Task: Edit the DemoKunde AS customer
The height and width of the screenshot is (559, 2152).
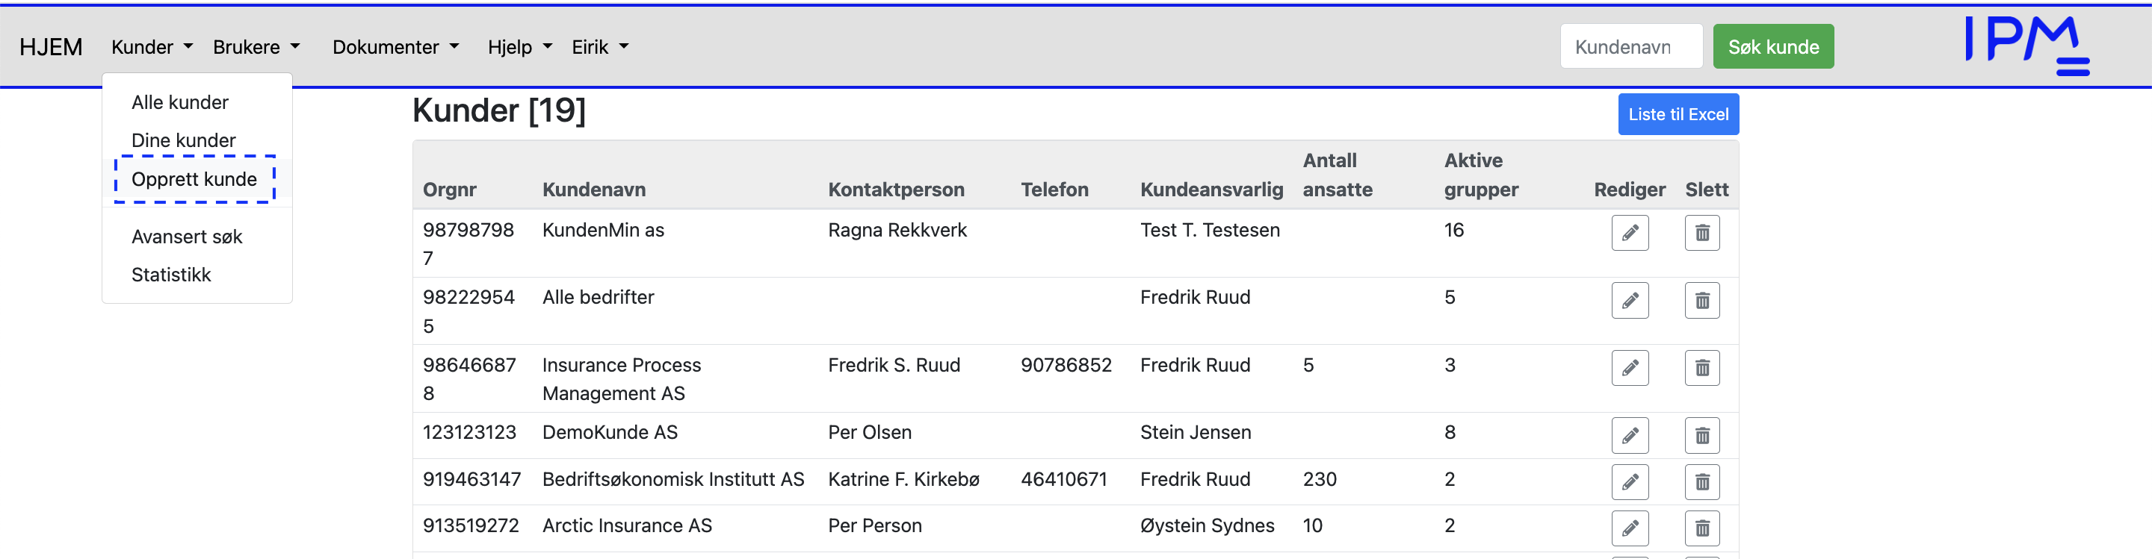Action: point(1629,436)
